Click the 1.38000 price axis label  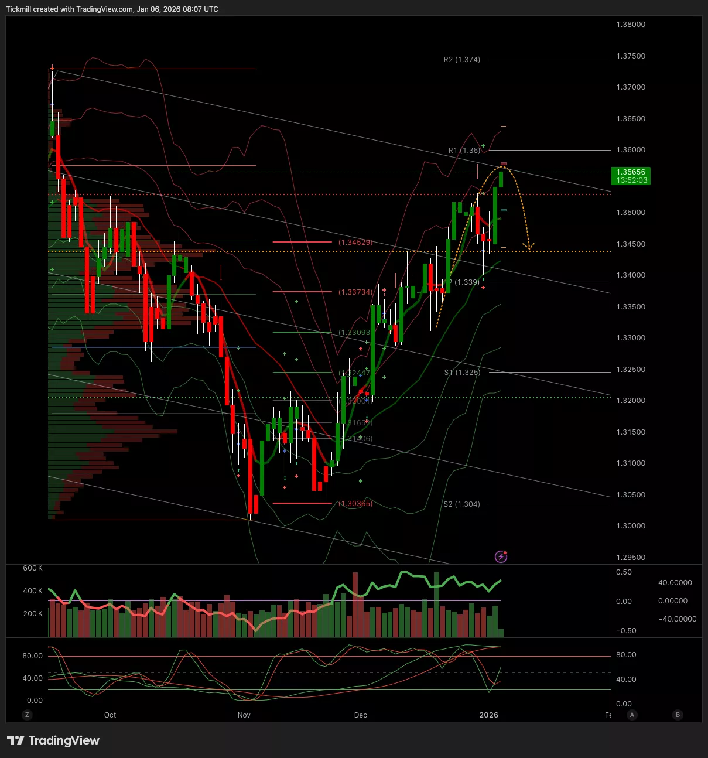(631, 25)
